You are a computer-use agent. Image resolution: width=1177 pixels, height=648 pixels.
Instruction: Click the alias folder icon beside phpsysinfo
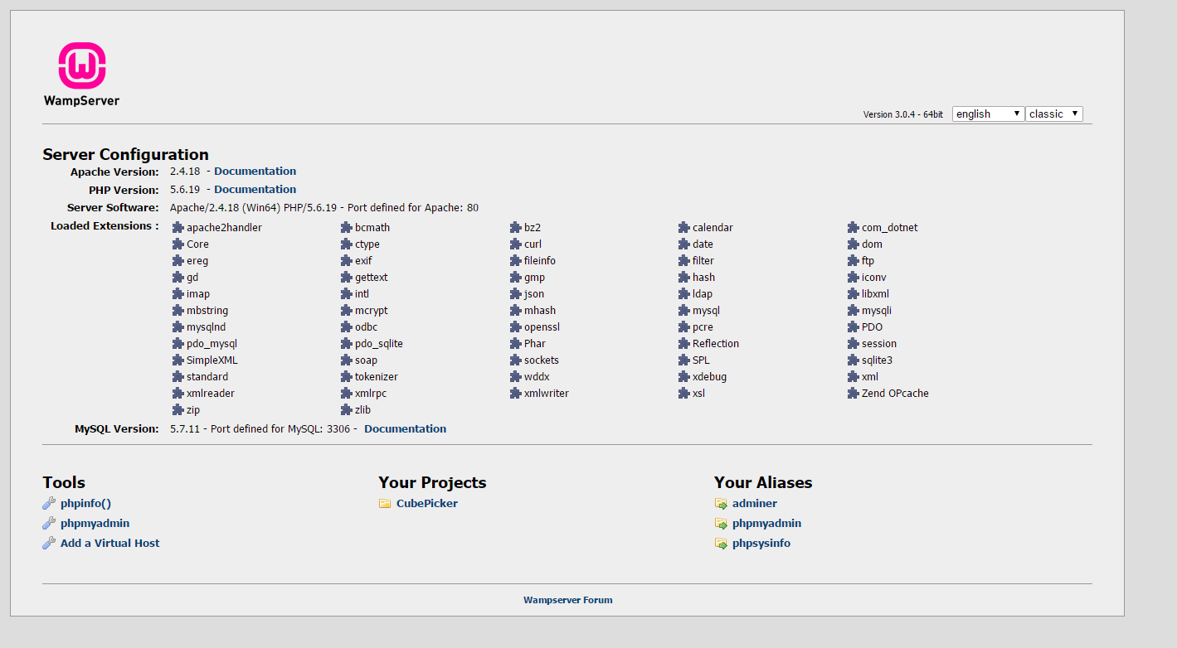(x=721, y=544)
